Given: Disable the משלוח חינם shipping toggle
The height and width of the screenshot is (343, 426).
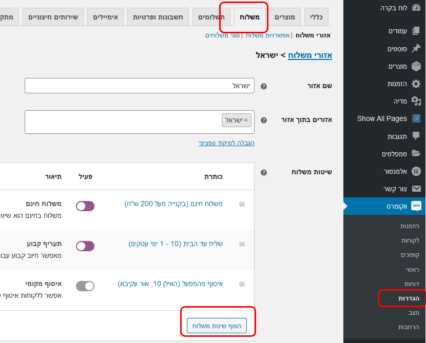Looking at the screenshot, I should tap(85, 206).
